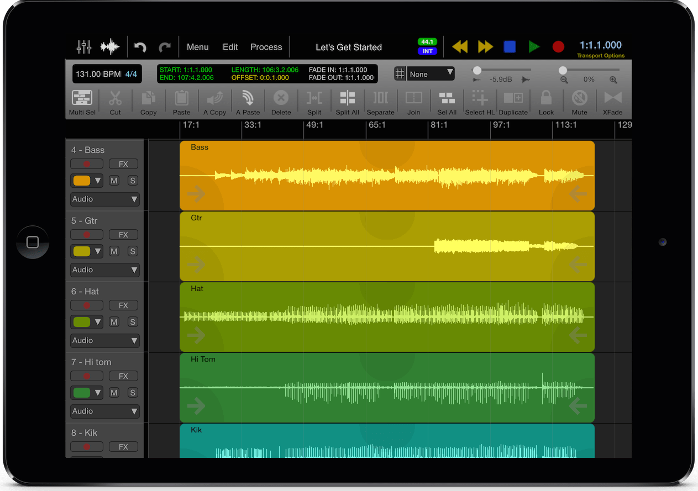Start playback with the green Play button
The height and width of the screenshot is (491, 698).
(534, 47)
